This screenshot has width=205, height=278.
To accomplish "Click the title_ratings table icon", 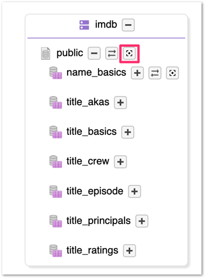I will click(x=56, y=251).
